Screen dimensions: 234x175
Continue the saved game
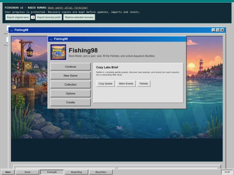coord(71,67)
